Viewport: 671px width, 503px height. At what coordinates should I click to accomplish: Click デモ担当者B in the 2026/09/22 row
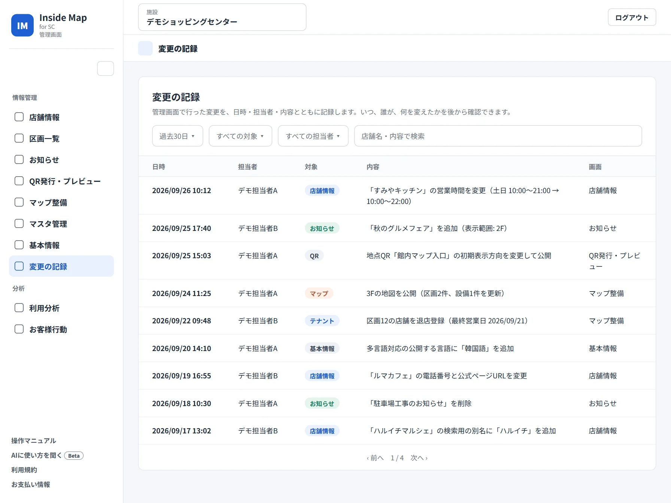[258, 321]
